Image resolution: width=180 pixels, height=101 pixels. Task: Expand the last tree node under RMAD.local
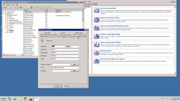(6, 32)
